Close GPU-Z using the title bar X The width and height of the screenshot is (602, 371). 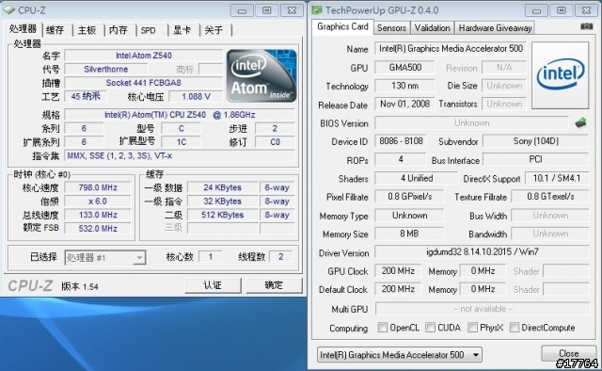(x=586, y=10)
